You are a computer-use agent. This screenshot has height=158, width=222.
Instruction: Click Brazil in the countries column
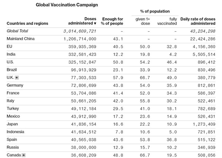[x=12, y=70]
